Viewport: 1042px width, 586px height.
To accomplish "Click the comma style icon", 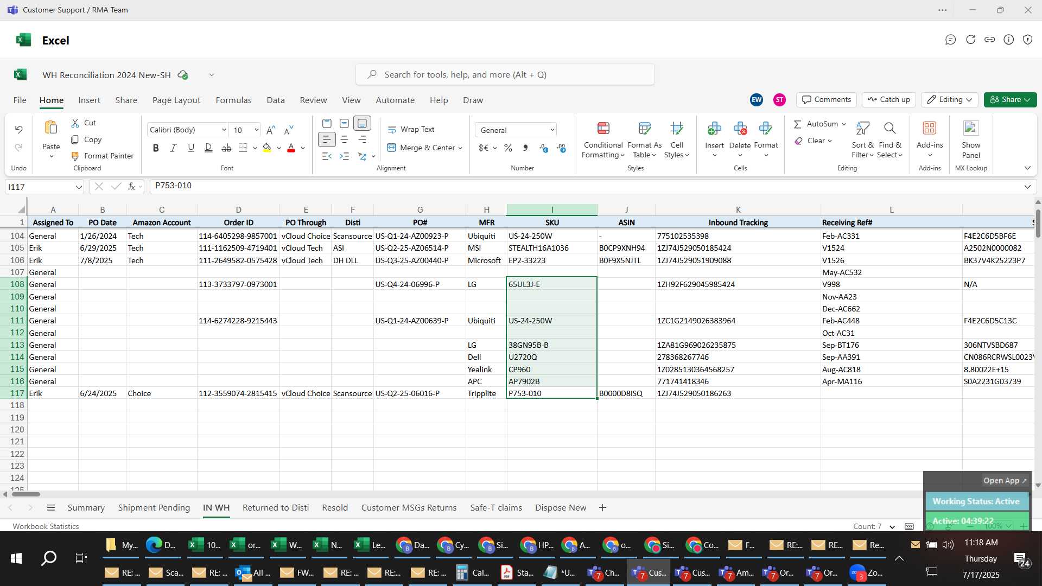I will tap(525, 148).
